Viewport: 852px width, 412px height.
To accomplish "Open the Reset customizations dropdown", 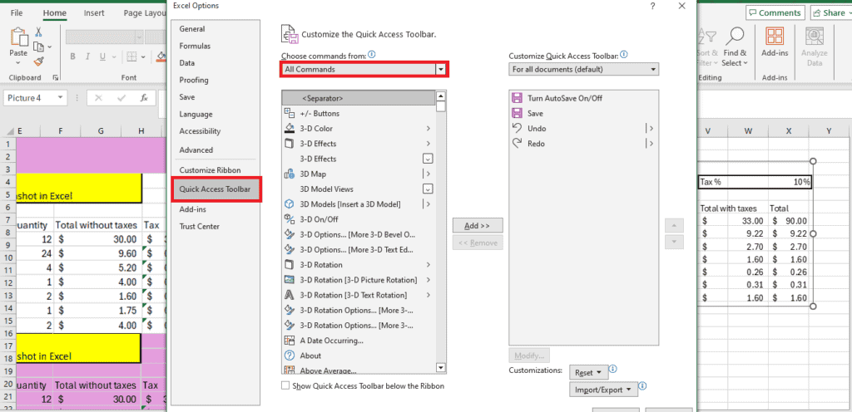I will [x=587, y=373].
